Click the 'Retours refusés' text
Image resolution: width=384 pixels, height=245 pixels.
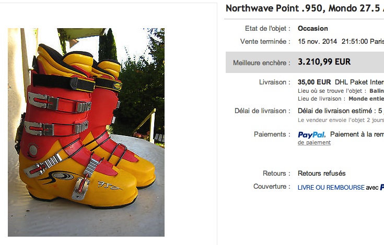(x=321, y=174)
